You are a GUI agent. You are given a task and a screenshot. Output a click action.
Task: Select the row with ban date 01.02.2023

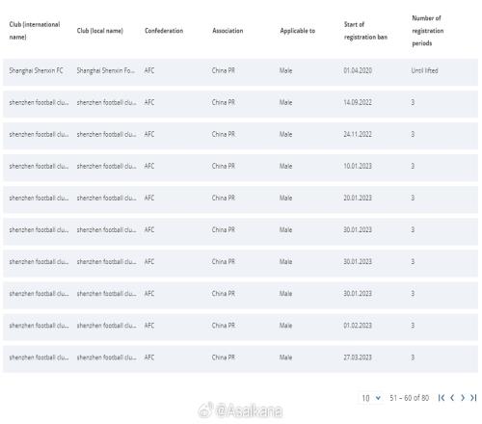(240, 327)
